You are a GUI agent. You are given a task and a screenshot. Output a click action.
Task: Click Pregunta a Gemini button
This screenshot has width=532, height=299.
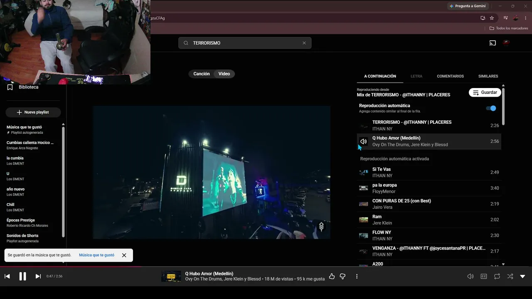point(468,6)
